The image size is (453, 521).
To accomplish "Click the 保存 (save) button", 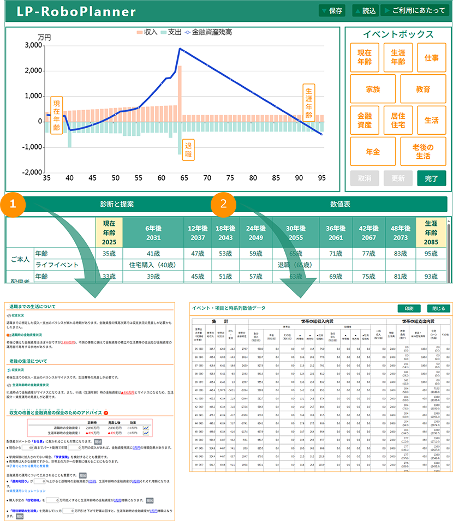I will [332, 10].
